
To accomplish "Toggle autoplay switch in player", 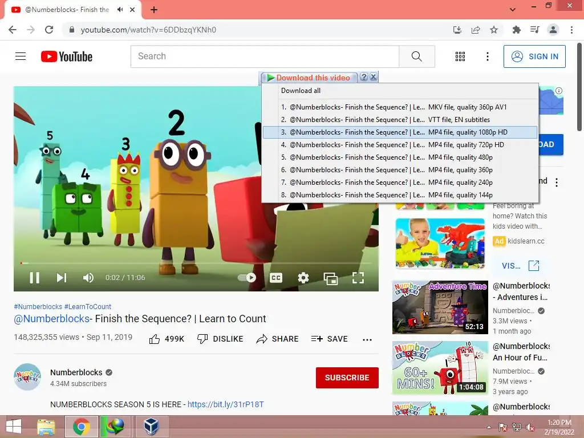I will click(248, 278).
